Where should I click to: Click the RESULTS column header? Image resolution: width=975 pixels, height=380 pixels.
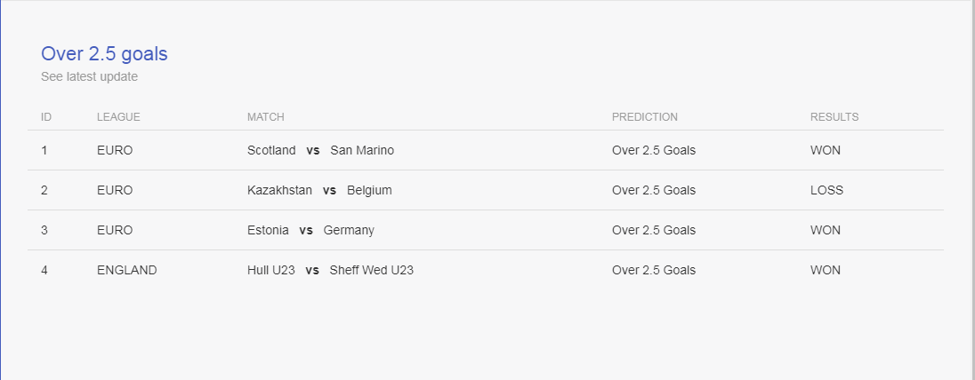pyautogui.click(x=834, y=116)
